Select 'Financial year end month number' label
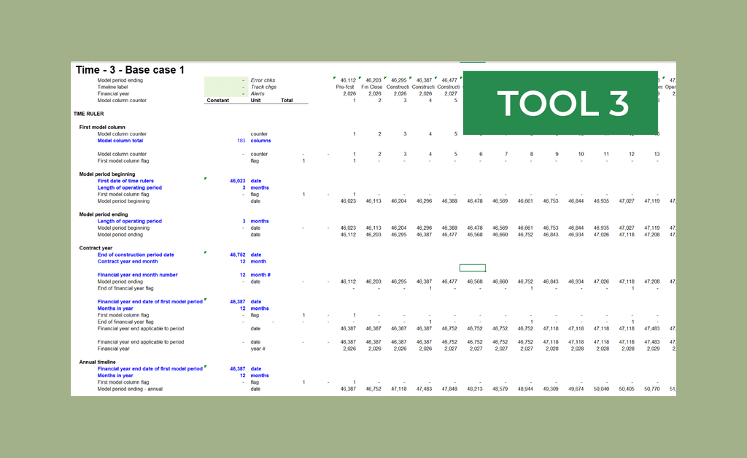Viewport: 747px width, 458px height. [x=138, y=275]
